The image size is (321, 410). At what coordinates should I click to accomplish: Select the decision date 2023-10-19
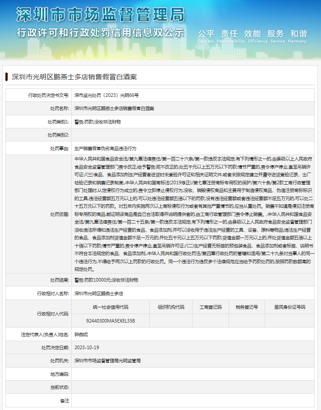point(87,347)
